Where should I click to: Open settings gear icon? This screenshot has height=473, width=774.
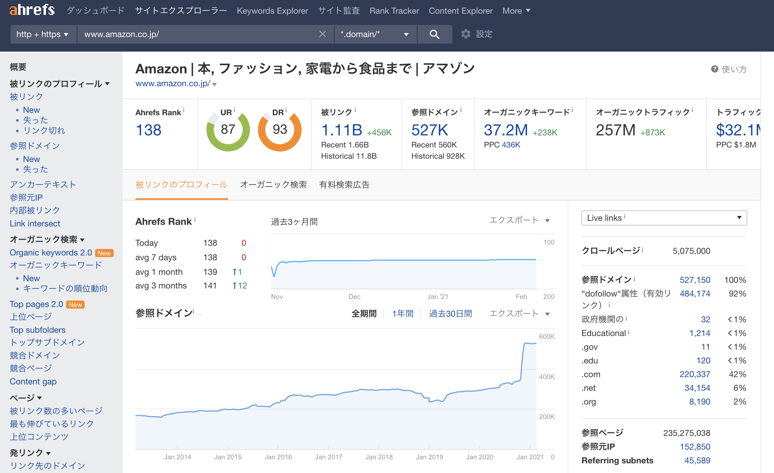[x=466, y=34]
